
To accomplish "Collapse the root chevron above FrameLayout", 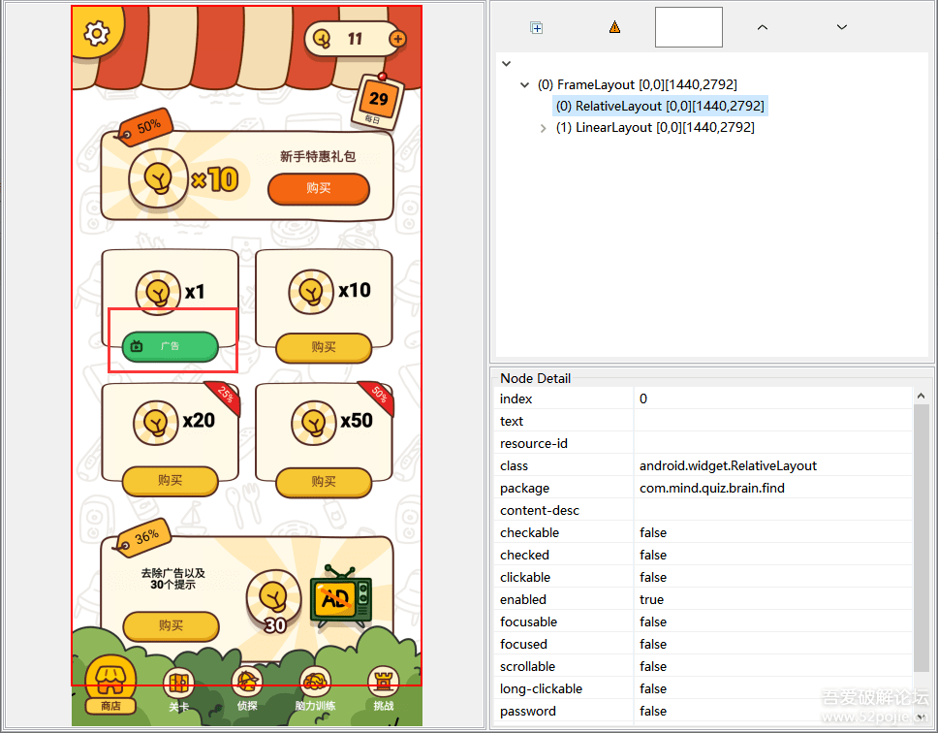I will coord(506,64).
